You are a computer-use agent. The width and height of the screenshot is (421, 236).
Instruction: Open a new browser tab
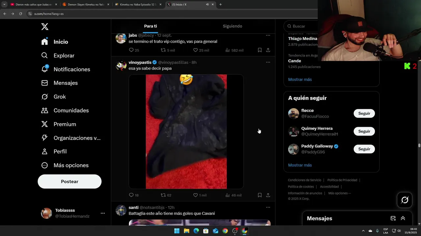coord(220,5)
